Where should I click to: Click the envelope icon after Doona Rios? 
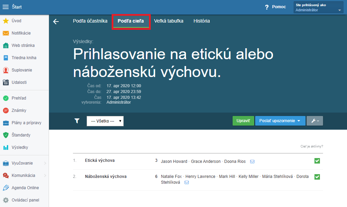coord(252,161)
